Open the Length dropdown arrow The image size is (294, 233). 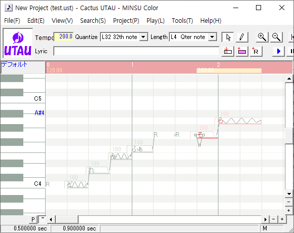click(x=212, y=37)
